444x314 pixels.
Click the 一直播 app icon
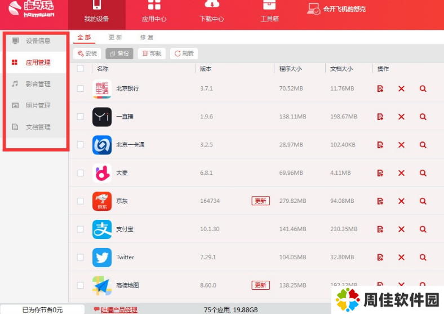(x=102, y=117)
